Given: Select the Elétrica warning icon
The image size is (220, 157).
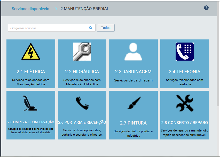Looking at the screenshot, I should click(31, 51).
